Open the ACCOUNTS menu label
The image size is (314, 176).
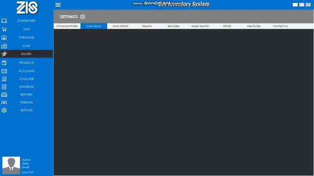26,71
